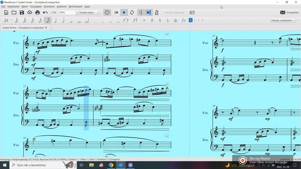The image size is (301, 169).
Task: Close the Szabó Ferenc score tab
Action: 46,28
